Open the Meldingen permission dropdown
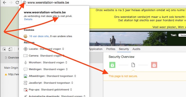The width and height of the screenshot is (186, 97). point(56,69)
